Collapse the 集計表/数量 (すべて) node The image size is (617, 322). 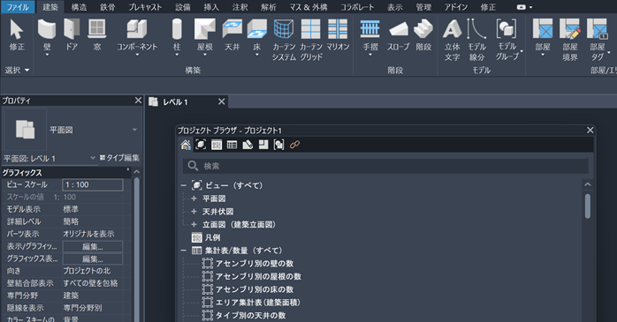183,251
